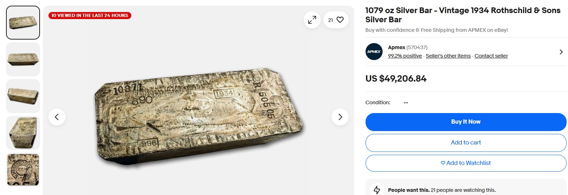Open the Seller's other items link

tap(448, 56)
